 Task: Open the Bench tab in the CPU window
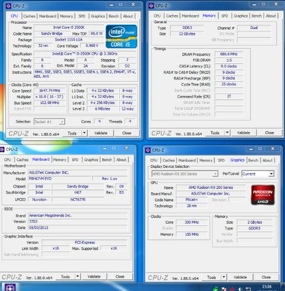pyautogui.click(x=114, y=16)
